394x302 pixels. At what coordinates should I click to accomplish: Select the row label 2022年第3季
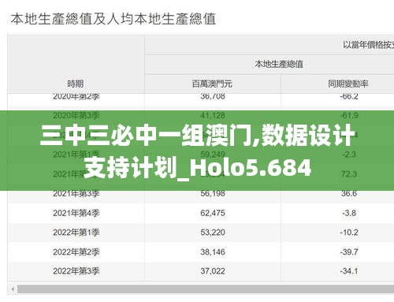(x=76, y=271)
